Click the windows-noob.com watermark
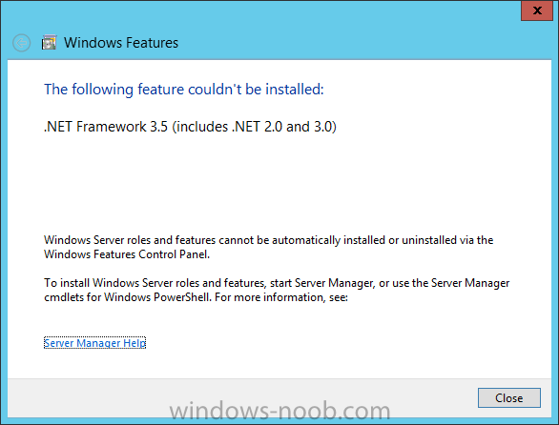The image size is (559, 425). 279,411
